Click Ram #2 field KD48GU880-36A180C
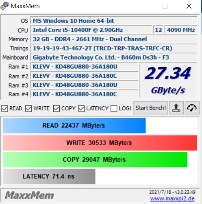This screenshot has height=204, width=202. coord(84,76)
